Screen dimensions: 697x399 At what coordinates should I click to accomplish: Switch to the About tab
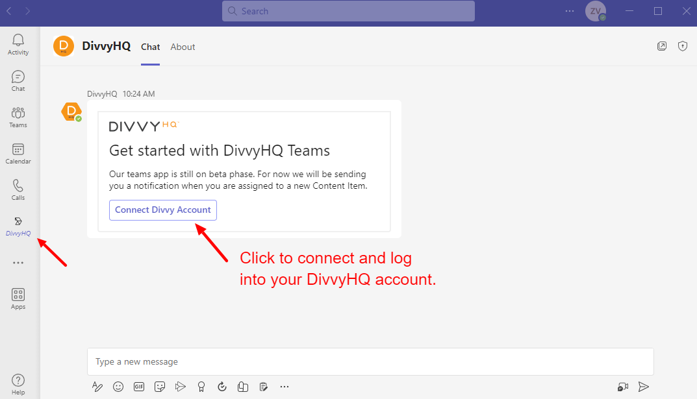(183, 47)
